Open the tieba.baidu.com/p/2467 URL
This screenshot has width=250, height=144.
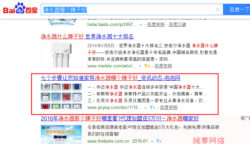click(x=112, y=24)
